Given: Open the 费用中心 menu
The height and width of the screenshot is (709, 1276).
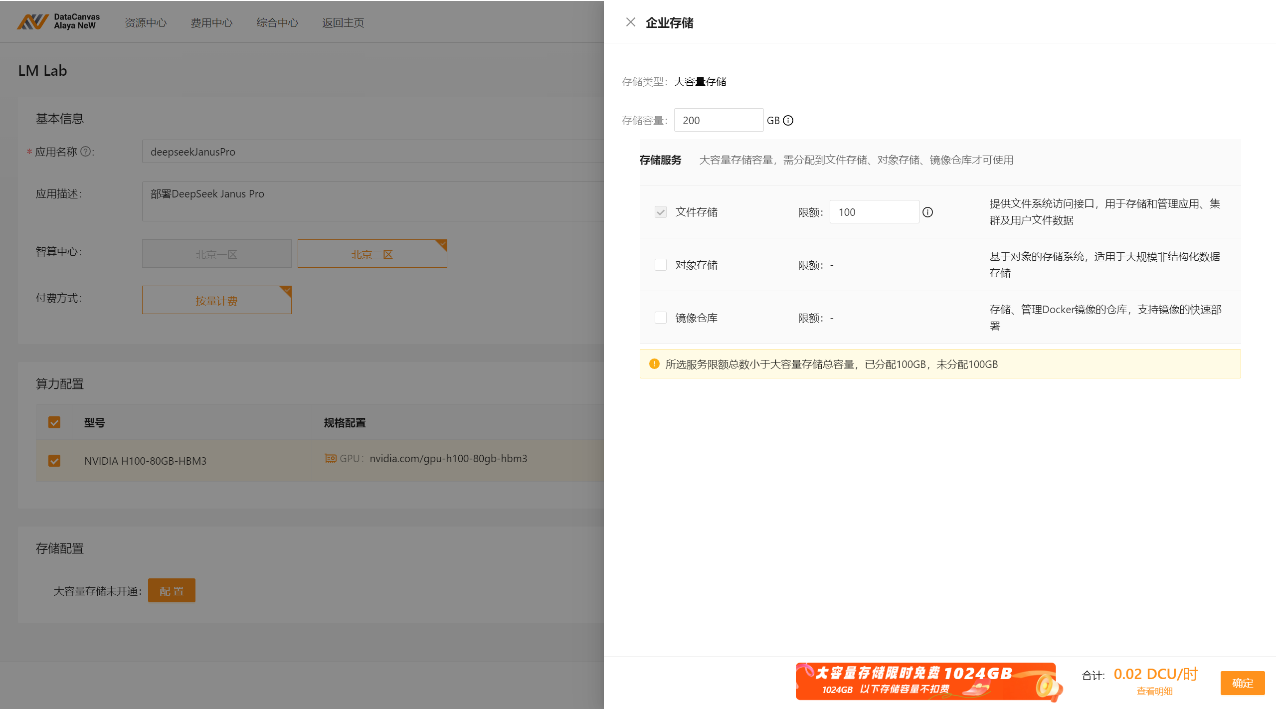Looking at the screenshot, I should (211, 22).
